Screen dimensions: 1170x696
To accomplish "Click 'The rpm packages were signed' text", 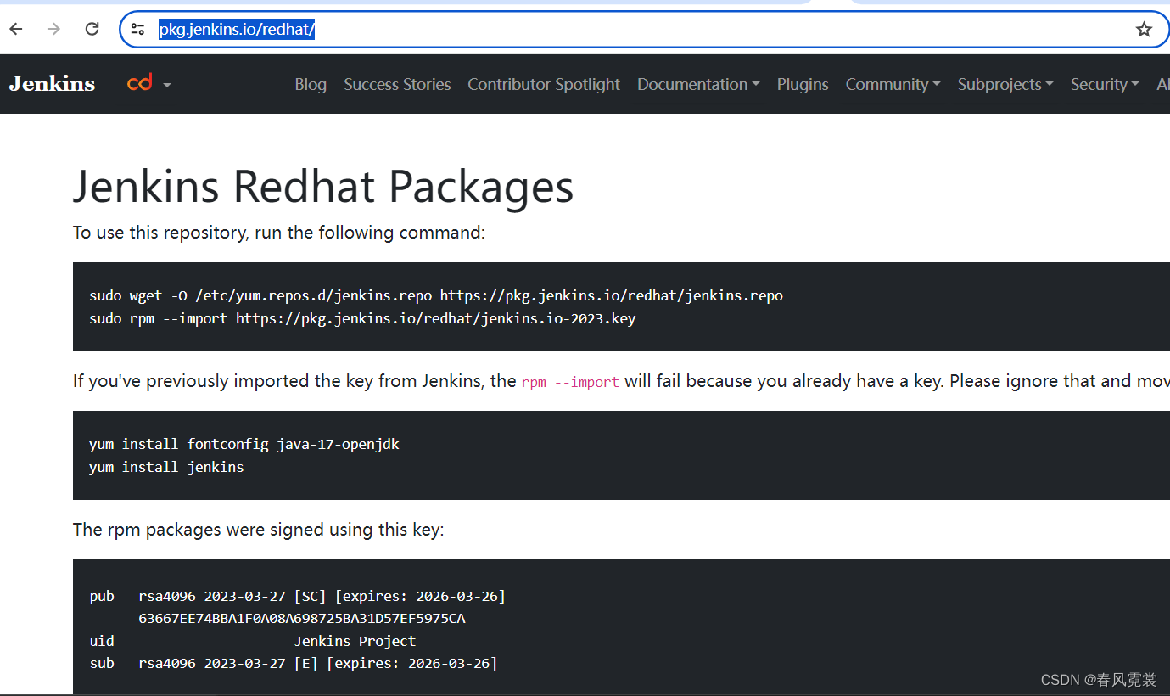I will click(x=259, y=530).
